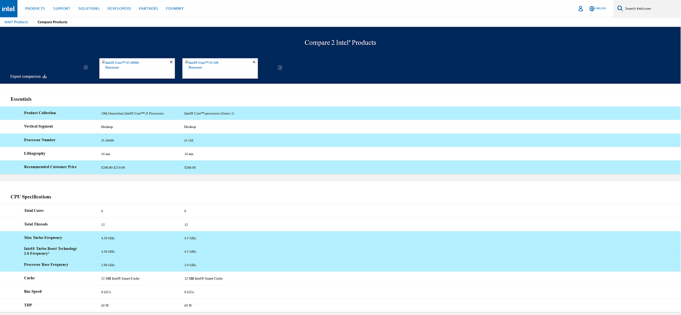Screen dimensions: 681x315
Task: Select the Lithography row label
Action: 35,154
